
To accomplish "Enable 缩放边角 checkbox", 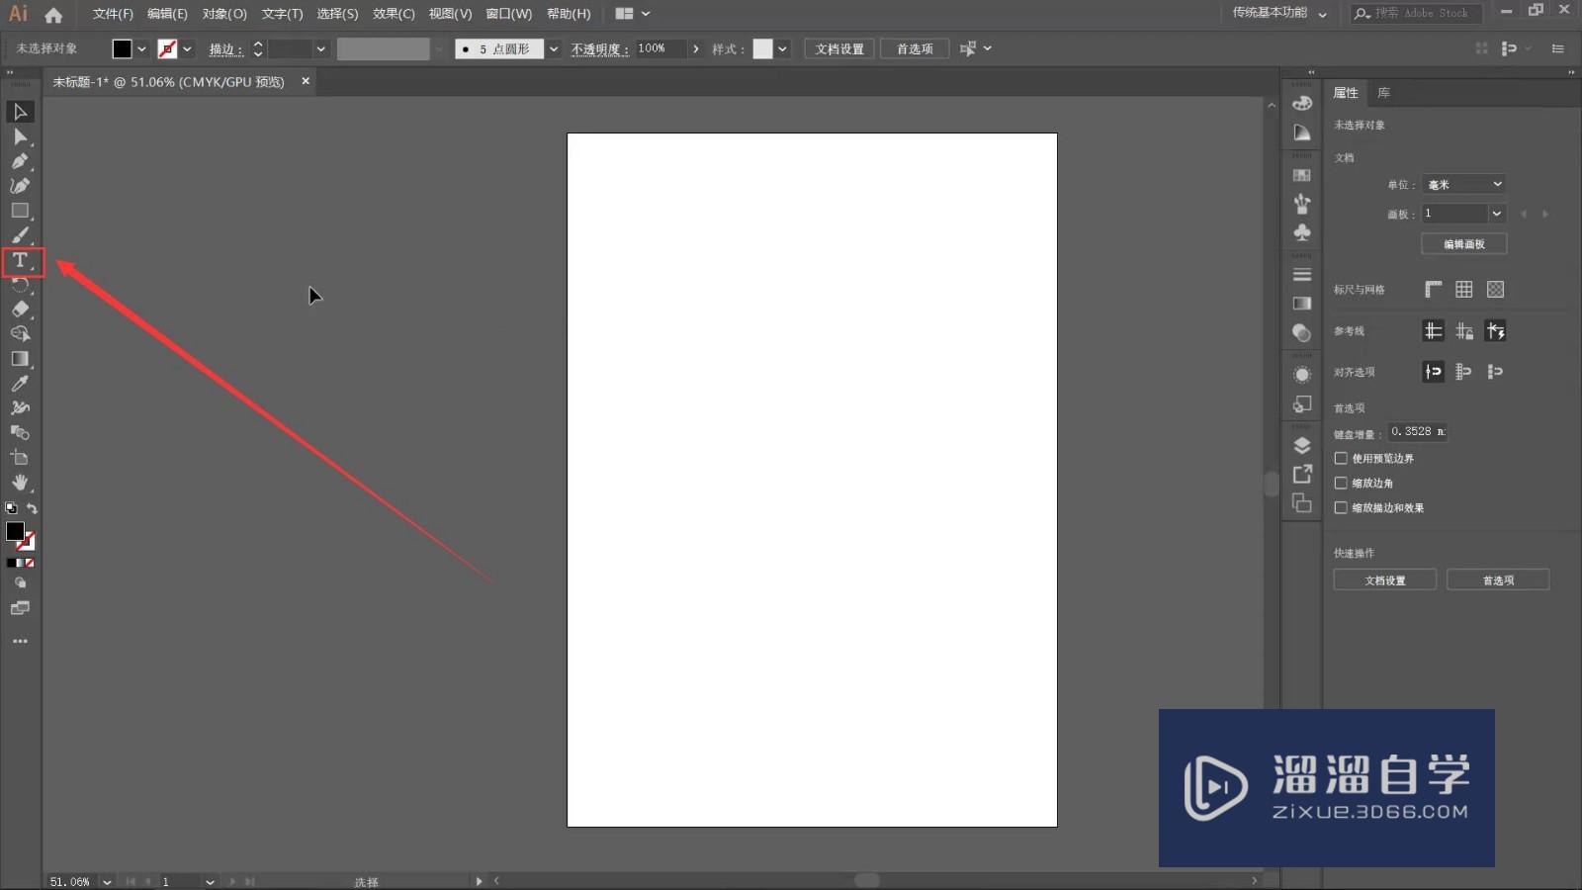I will pos(1341,483).
